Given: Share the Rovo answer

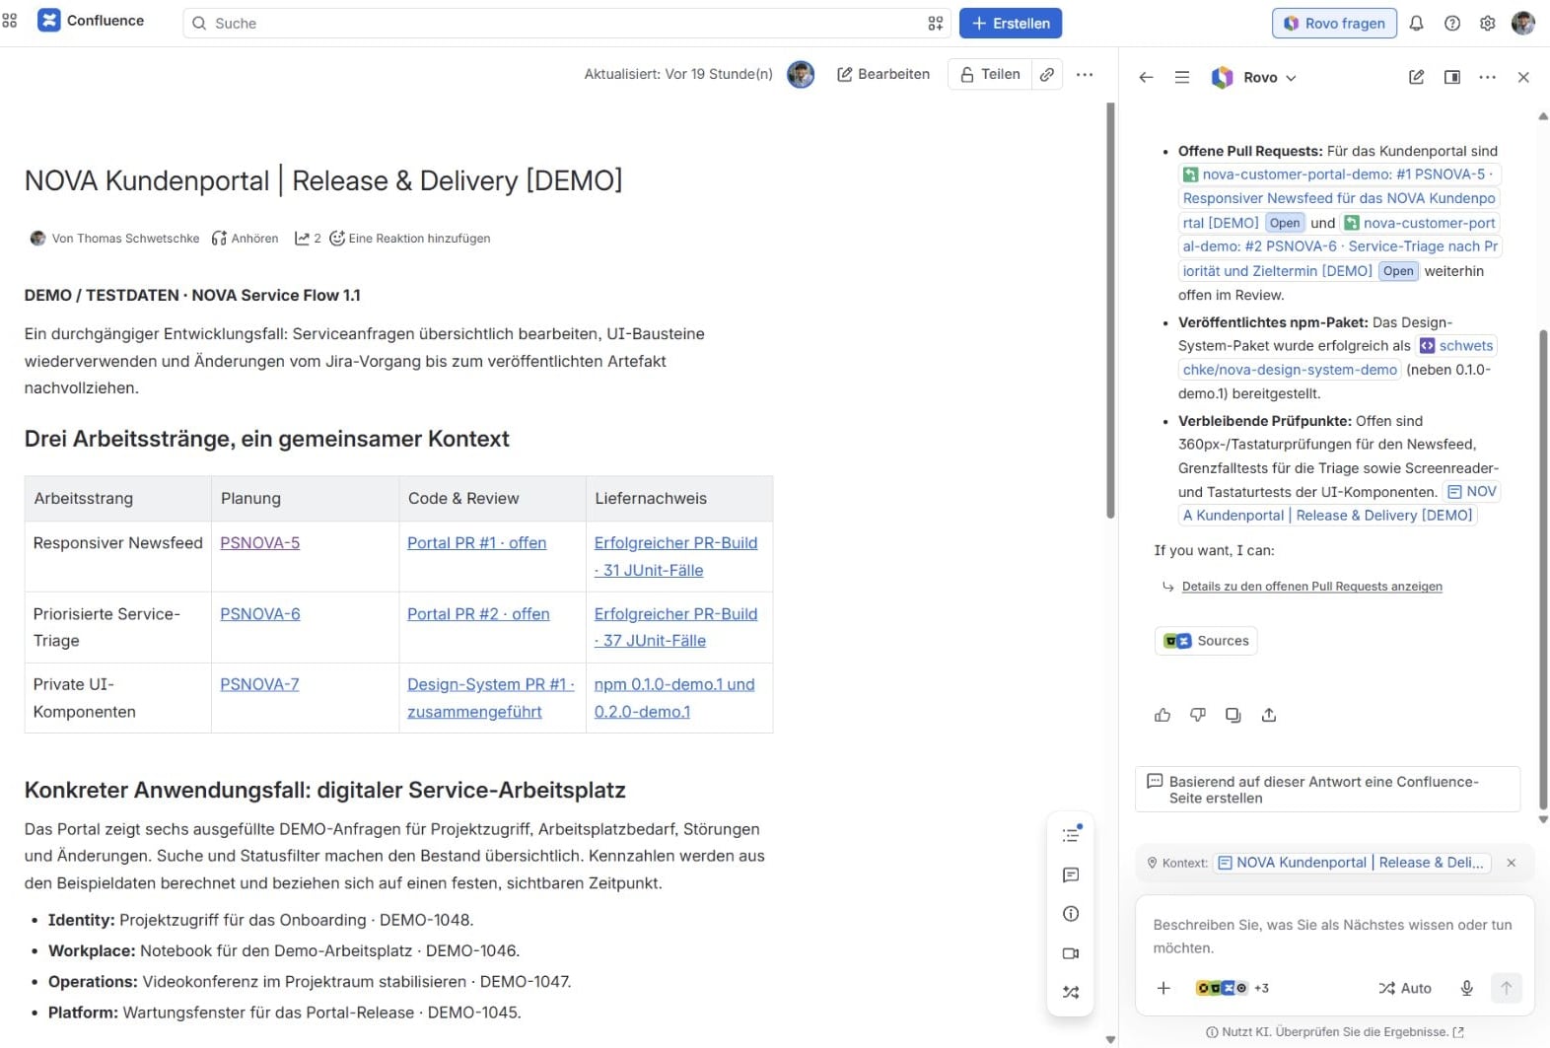Looking at the screenshot, I should pyautogui.click(x=1269, y=715).
